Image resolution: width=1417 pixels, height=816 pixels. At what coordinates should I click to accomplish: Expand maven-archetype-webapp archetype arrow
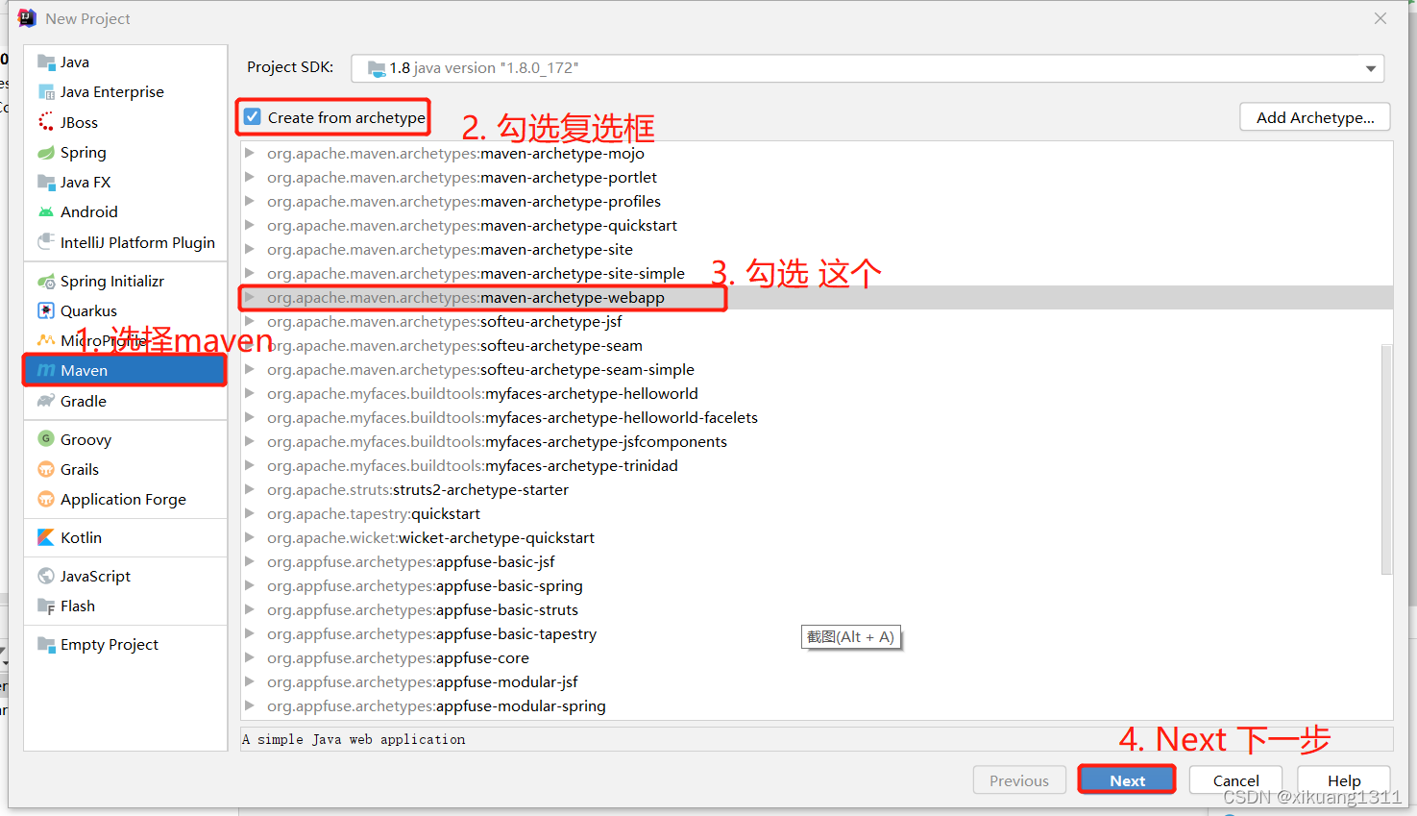click(250, 297)
